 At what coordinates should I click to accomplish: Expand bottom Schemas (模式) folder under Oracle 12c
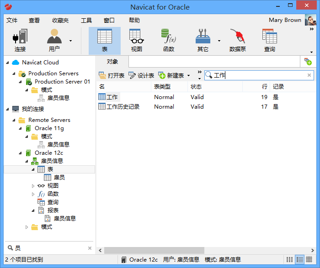(27, 227)
